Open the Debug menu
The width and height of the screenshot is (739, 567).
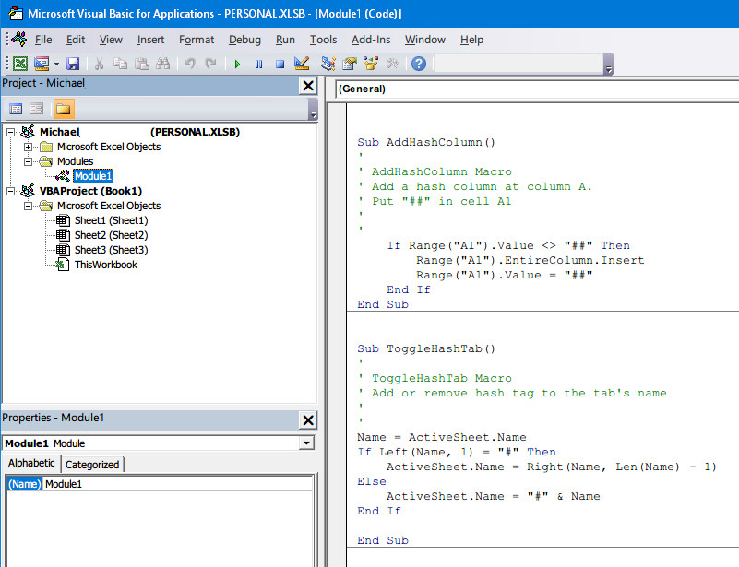tap(244, 40)
